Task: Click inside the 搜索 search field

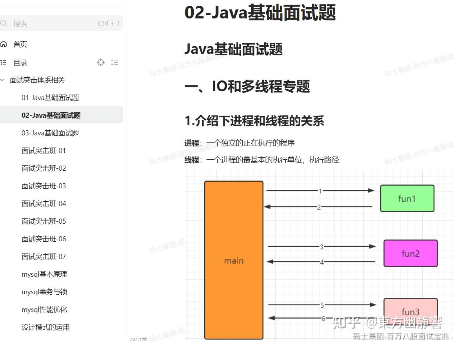Action: (x=51, y=23)
